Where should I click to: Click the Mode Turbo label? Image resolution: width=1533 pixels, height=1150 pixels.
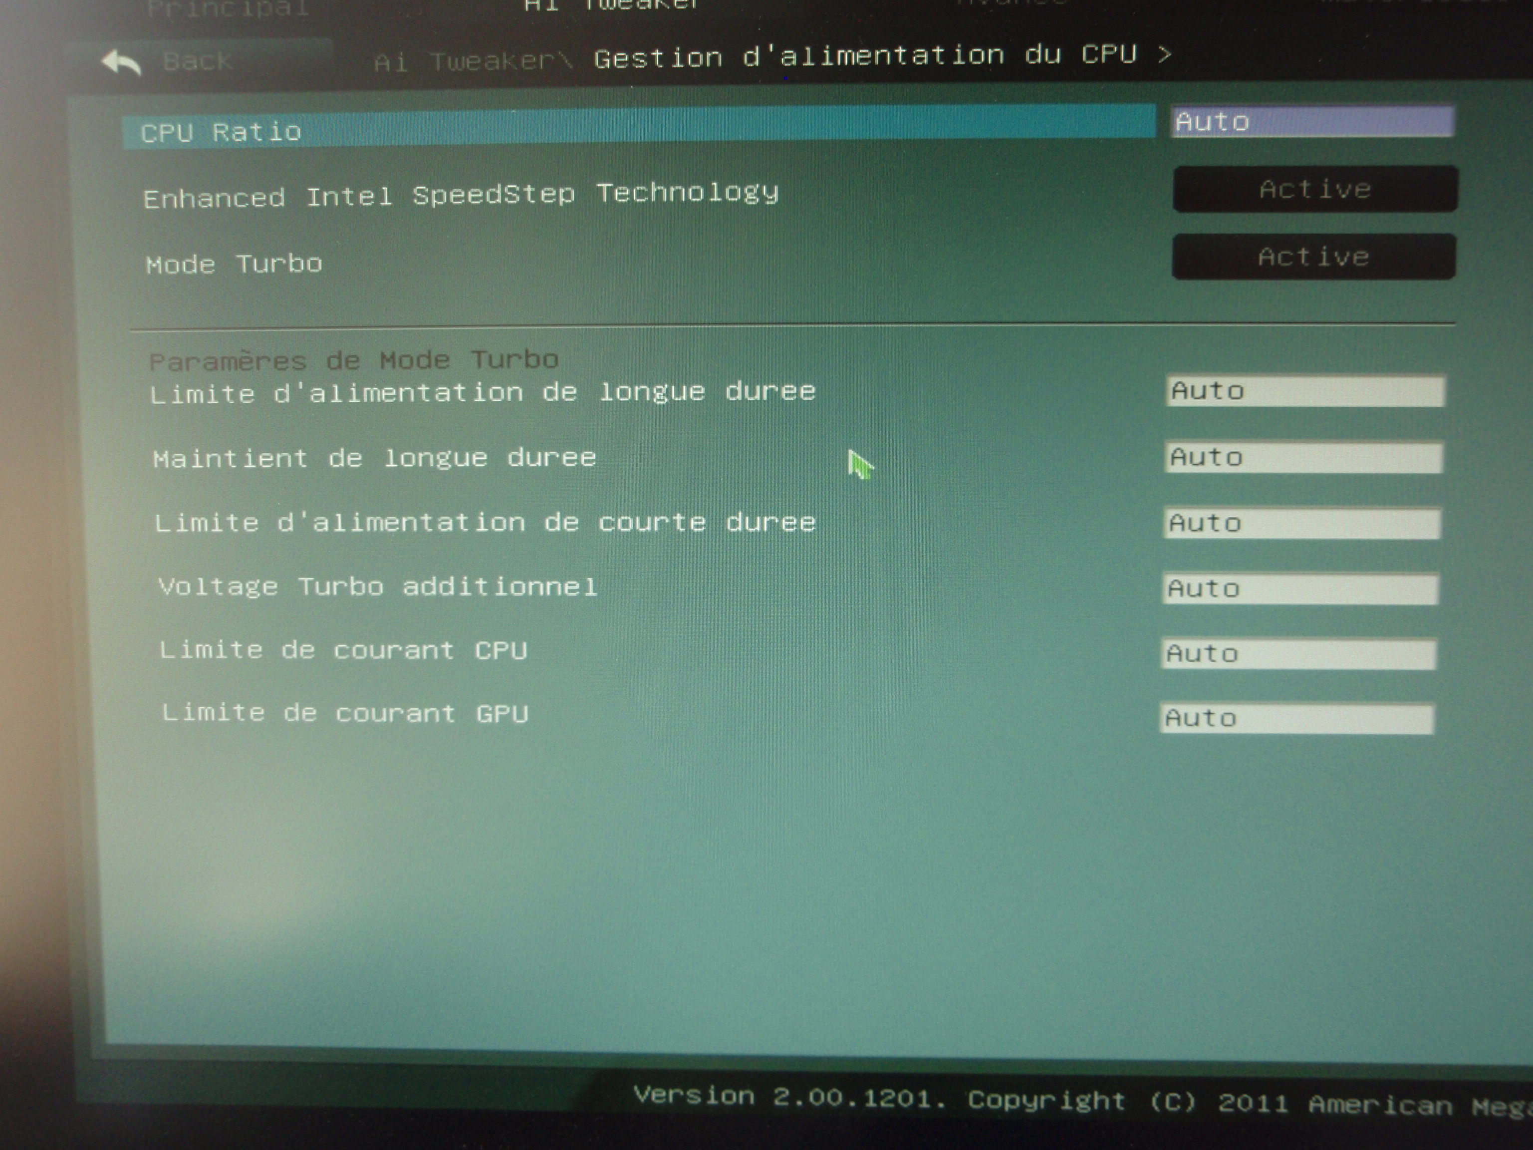(x=234, y=264)
